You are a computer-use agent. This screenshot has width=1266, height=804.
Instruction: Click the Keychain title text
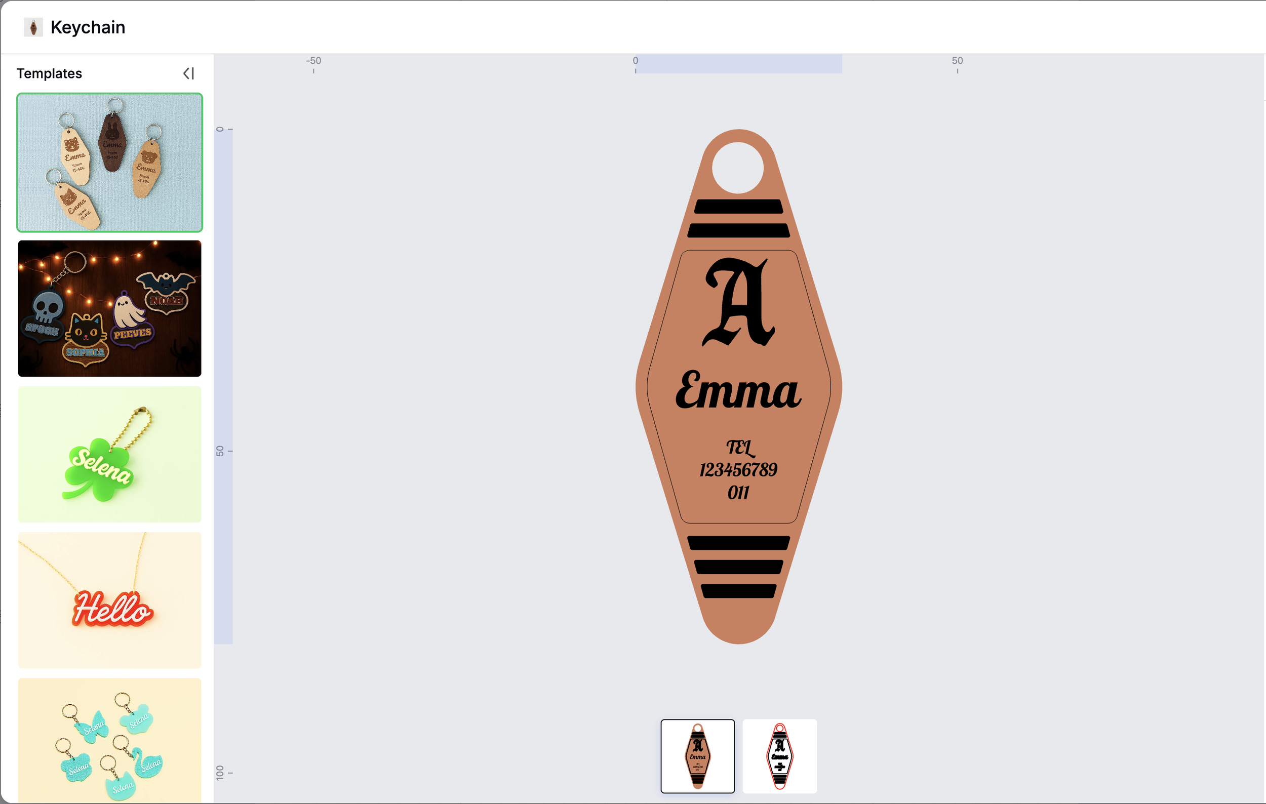88,27
